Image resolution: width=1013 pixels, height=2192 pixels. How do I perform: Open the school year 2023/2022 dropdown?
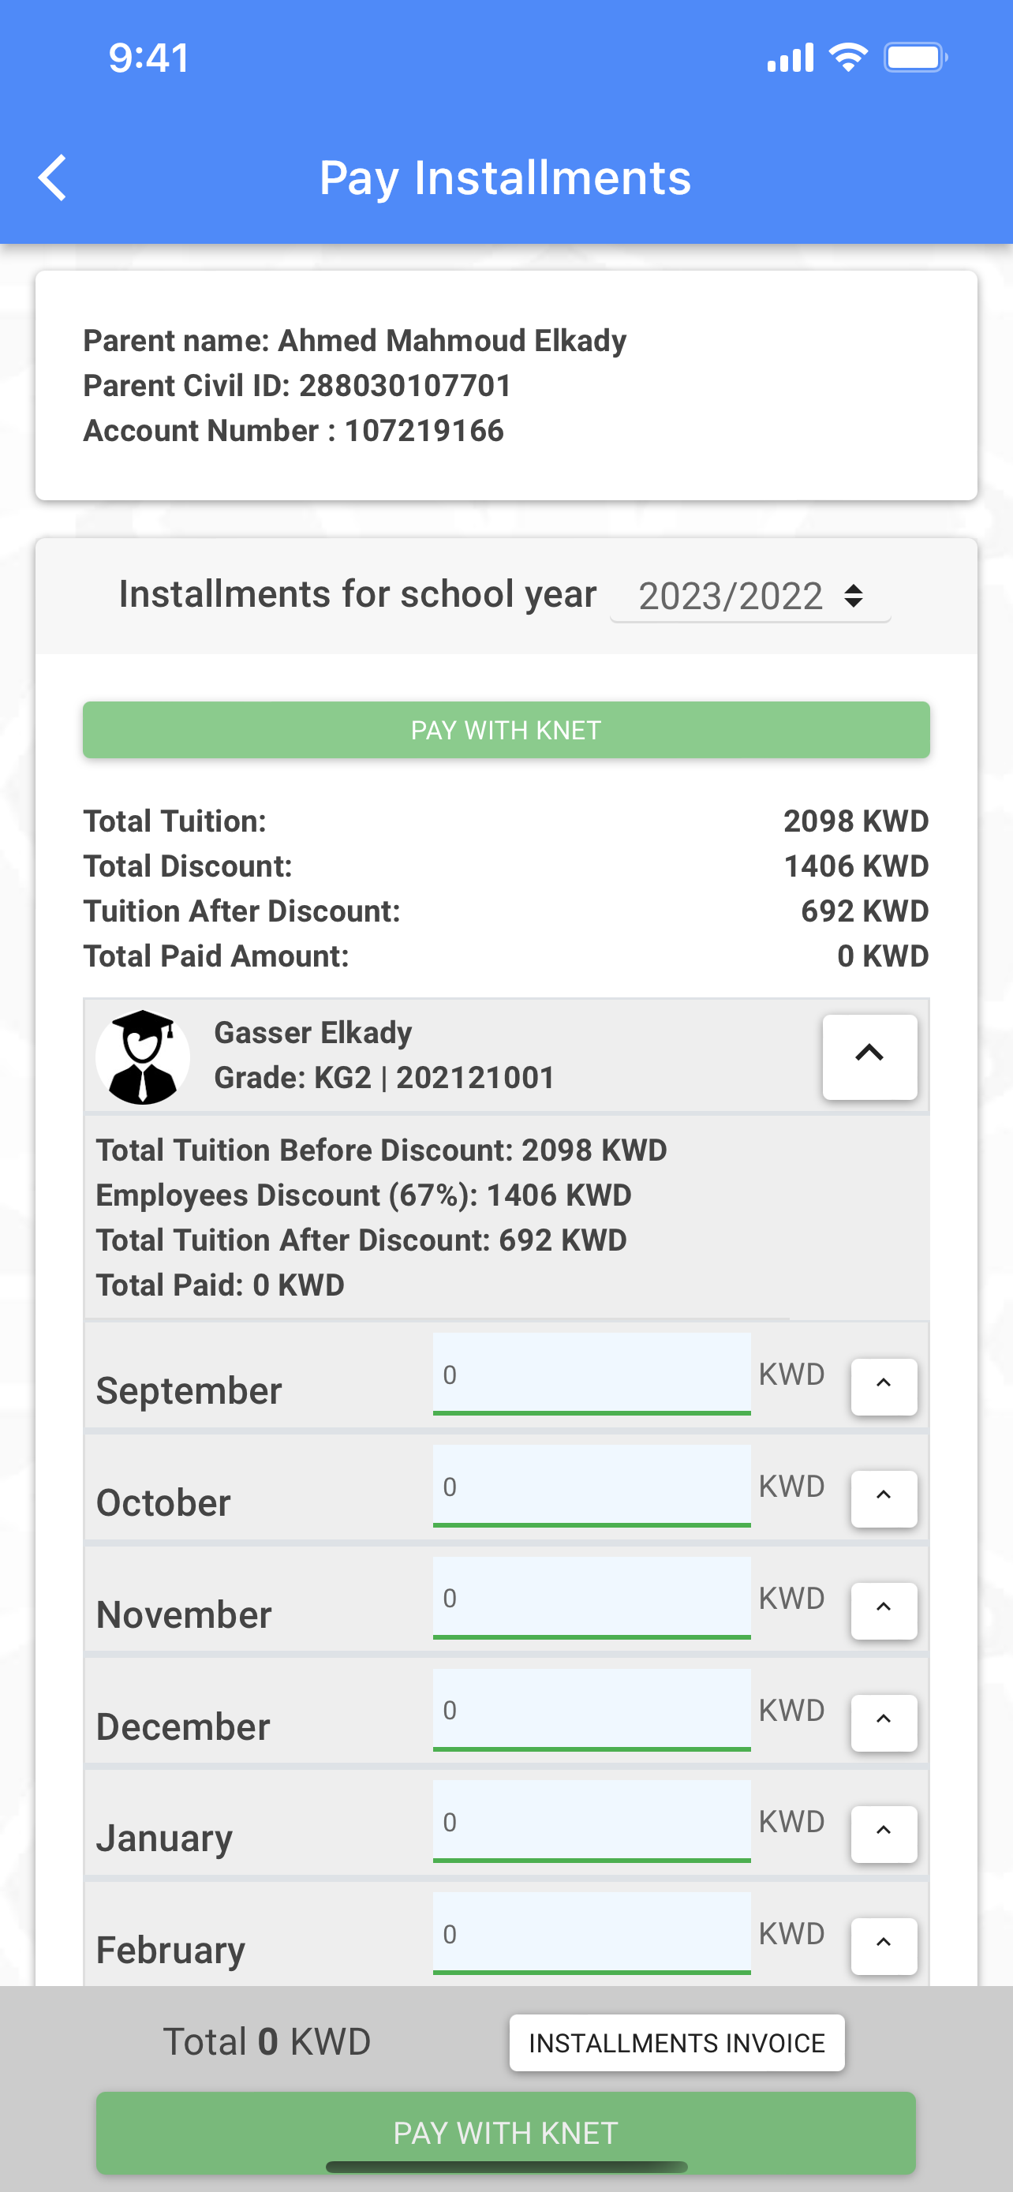(x=750, y=596)
